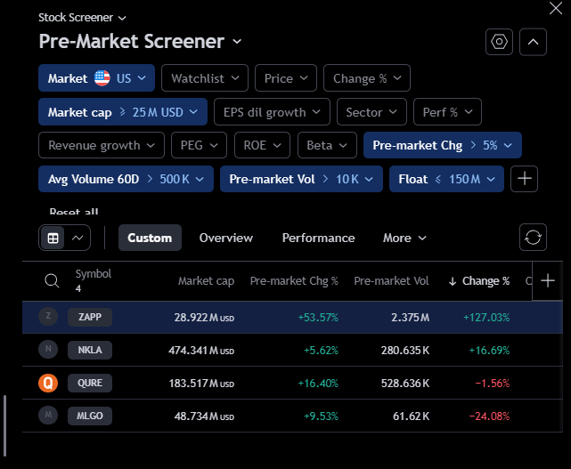
Task: Sort by the Market cap column header
Action: coord(206,281)
